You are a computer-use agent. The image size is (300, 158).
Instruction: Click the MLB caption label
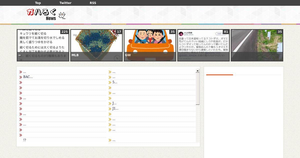click(75, 55)
